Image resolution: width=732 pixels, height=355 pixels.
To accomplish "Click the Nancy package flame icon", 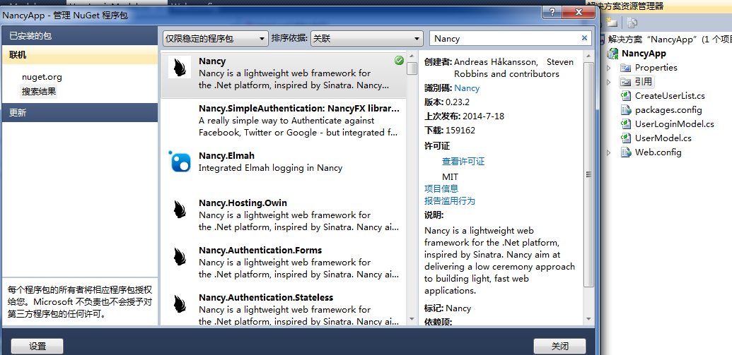I will tap(179, 67).
